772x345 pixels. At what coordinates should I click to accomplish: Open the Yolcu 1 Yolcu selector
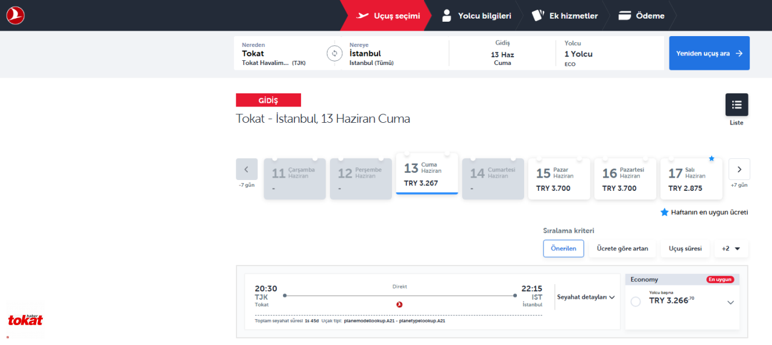(609, 54)
